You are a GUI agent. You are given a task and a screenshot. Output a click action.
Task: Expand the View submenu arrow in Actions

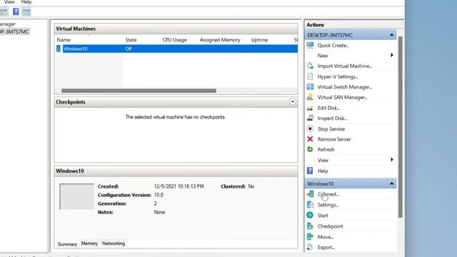pyautogui.click(x=392, y=160)
